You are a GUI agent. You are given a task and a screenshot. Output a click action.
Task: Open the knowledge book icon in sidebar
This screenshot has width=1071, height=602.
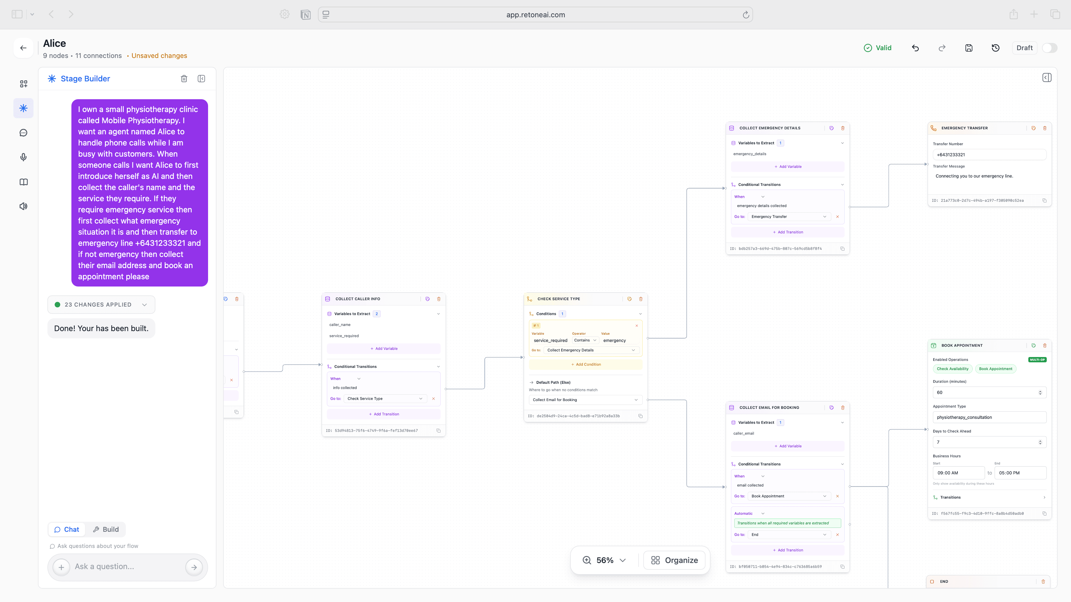pyautogui.click(x=23, y=181)
